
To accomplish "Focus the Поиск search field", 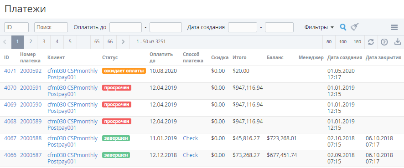I will (51, 27).
